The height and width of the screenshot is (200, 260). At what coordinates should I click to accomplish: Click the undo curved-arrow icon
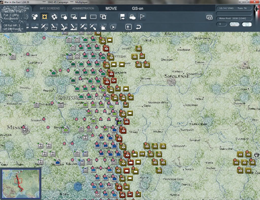[x=138, y=27]
